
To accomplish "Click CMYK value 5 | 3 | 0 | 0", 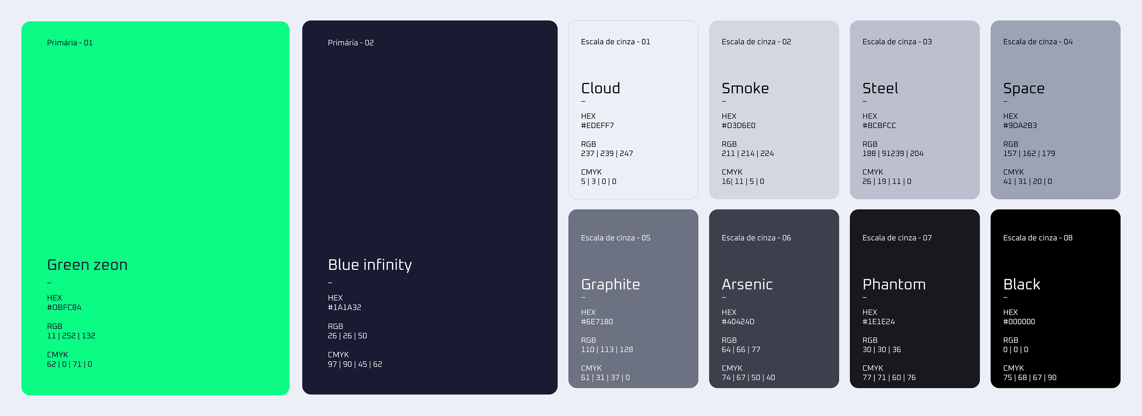I will pyautogui.click(x=599, y=181).
